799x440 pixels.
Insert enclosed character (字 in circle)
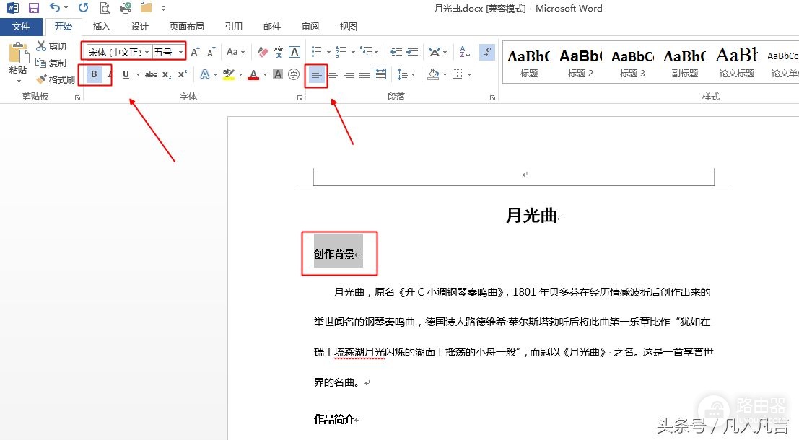pyautogui.click(x=294, y=74)
